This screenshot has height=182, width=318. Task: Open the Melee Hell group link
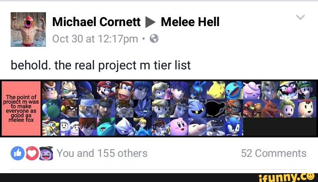pos(190,22)
